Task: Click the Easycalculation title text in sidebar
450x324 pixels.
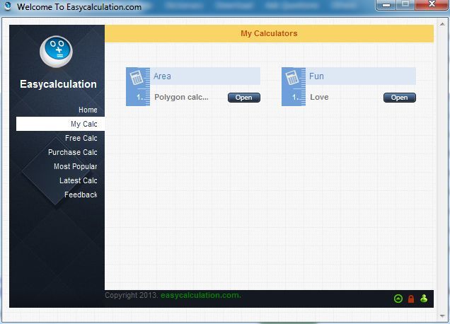Action: click(58, 84)
